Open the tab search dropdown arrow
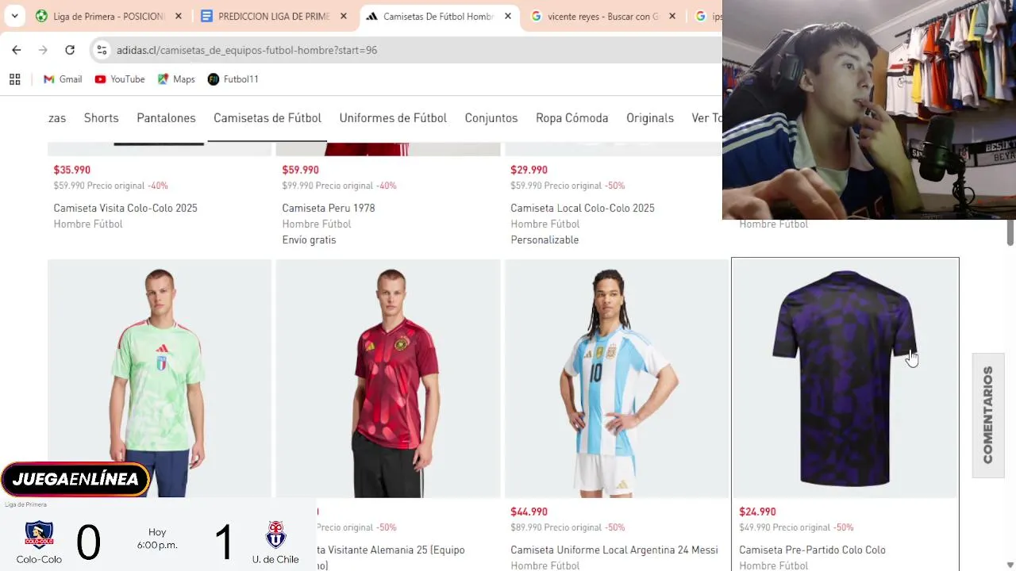 [14, 16]
